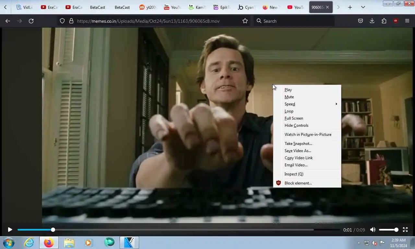Open the clock showing 2:39 AM
Screen dimensions: 415x249
click(x=398, y=243)
